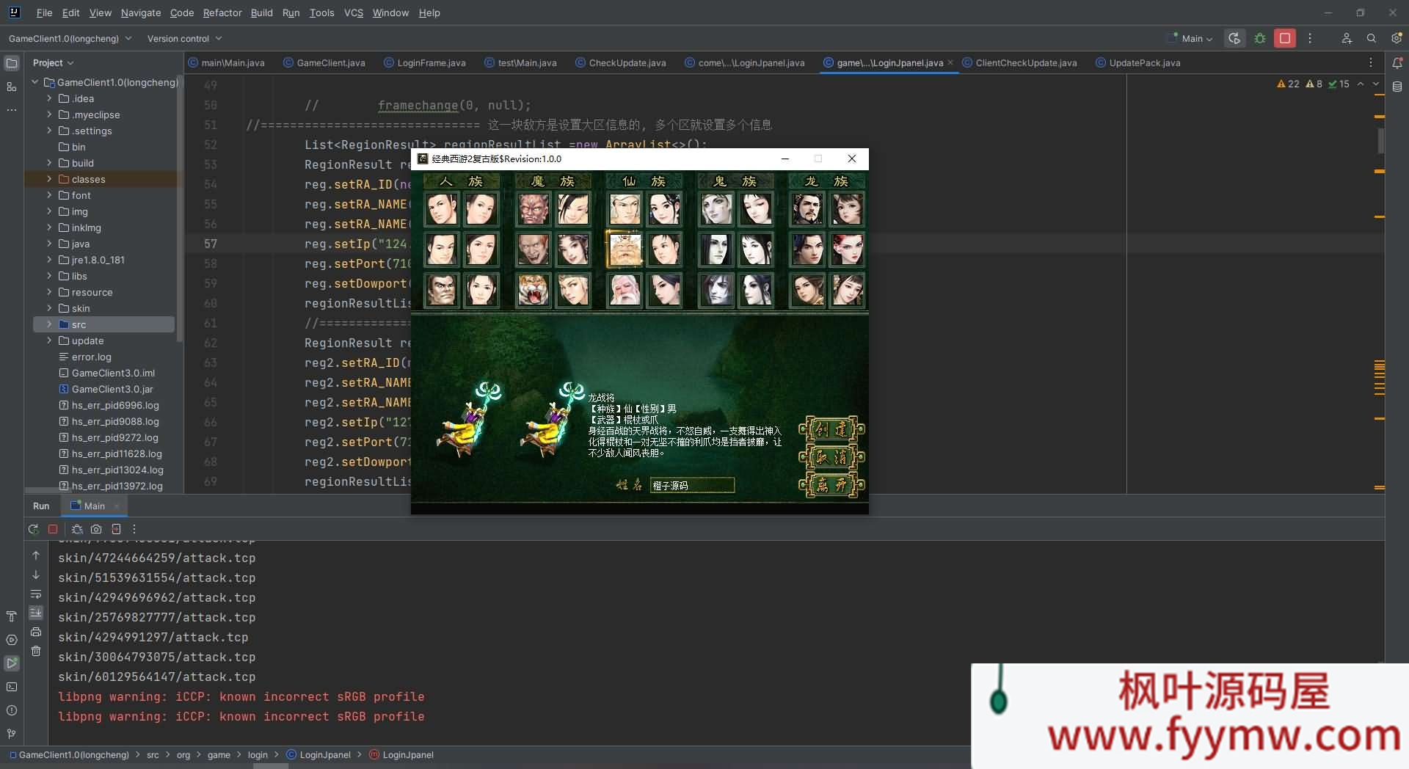
Task: Open GameClient1.0(longcheng) project dropdown
Action: pyautogui.click(x=70, y=38)
